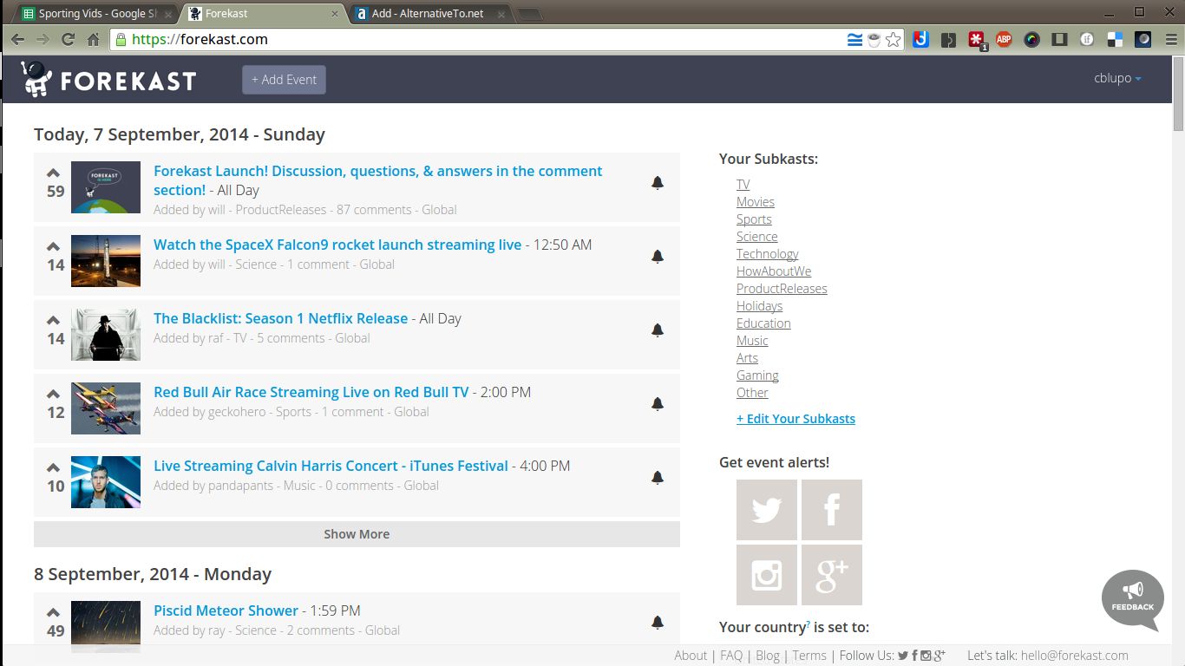Reload the current page
This screenshot has height=666, width=1185.
coord(68,39)
